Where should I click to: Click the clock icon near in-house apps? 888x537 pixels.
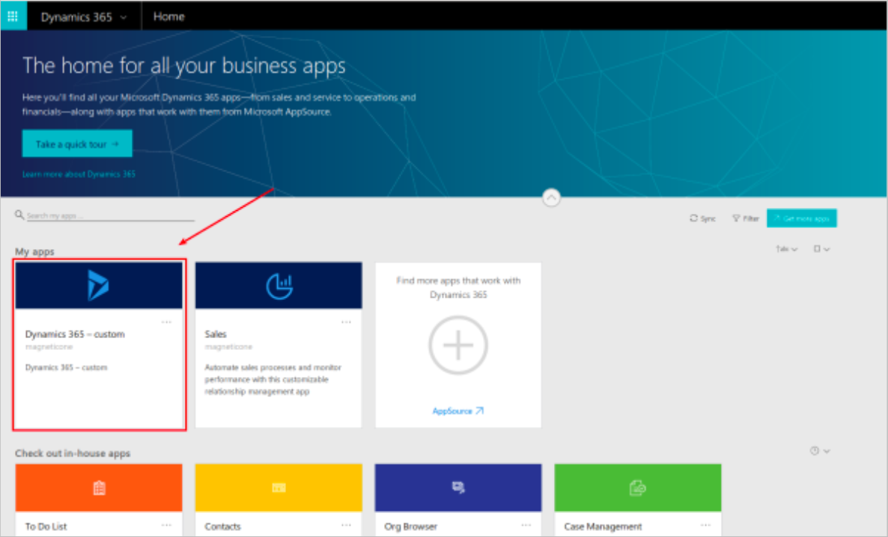tap(815, 450)
